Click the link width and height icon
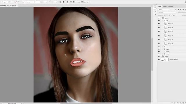The width and height of the screenshot is (186, 104). point(49,2)
